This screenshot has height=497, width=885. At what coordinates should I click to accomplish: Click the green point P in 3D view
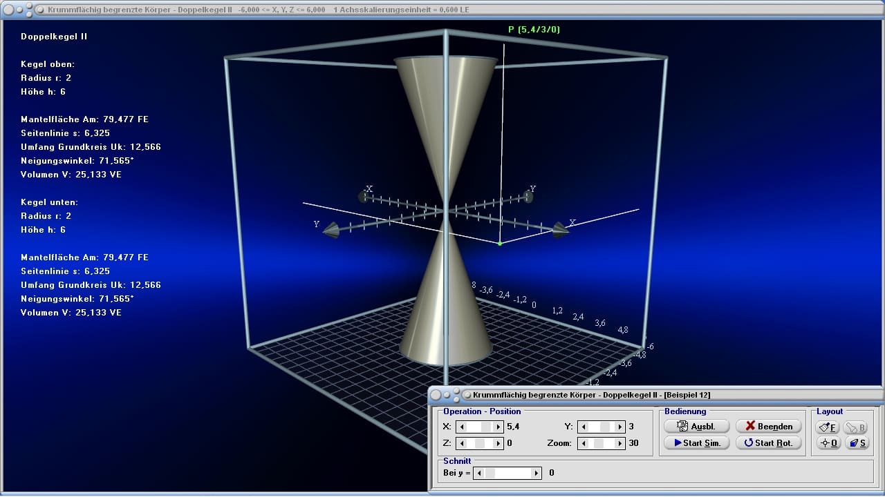click(500, 243)
